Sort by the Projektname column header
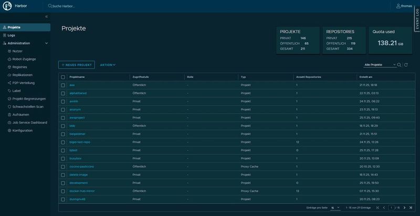The width and height of the screenshot is (420, 216). click(x=77, y=77)
